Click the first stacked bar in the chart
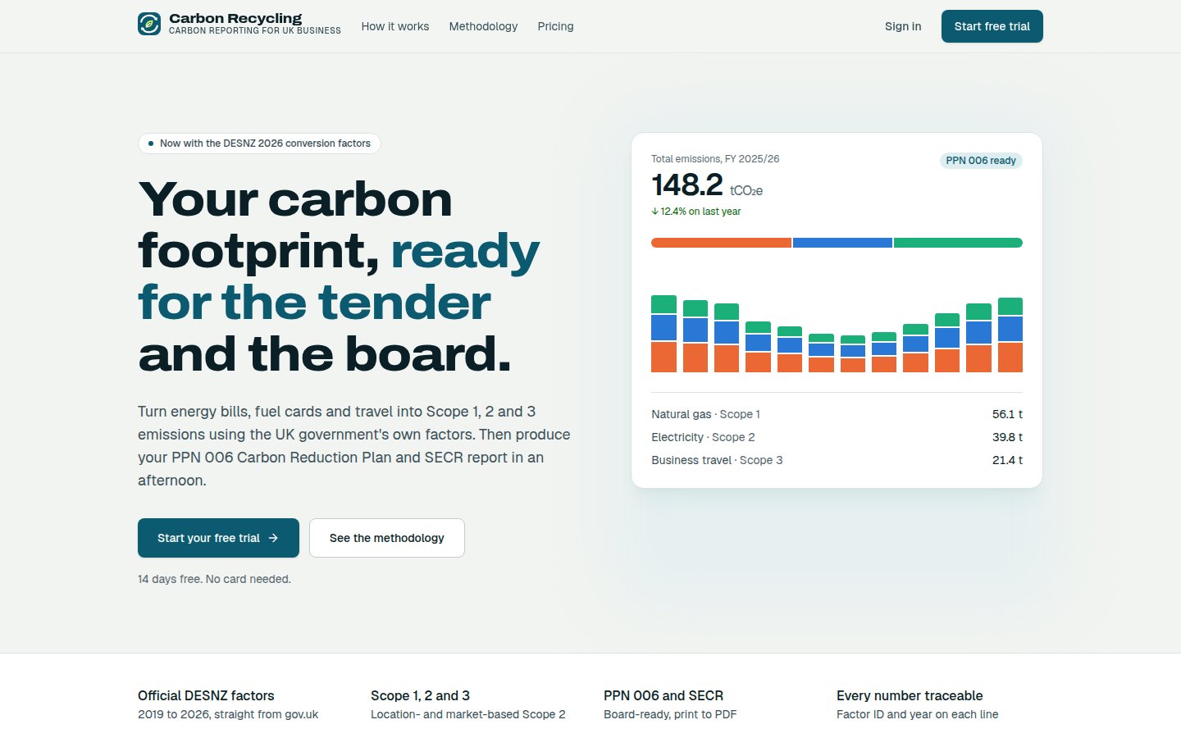The image size is (1181, 738). tap(663, 334)
